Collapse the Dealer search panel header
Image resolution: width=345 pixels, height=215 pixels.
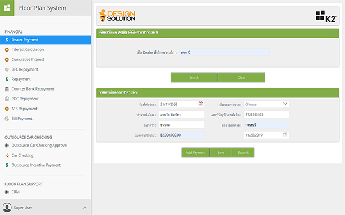coord(333,32)
